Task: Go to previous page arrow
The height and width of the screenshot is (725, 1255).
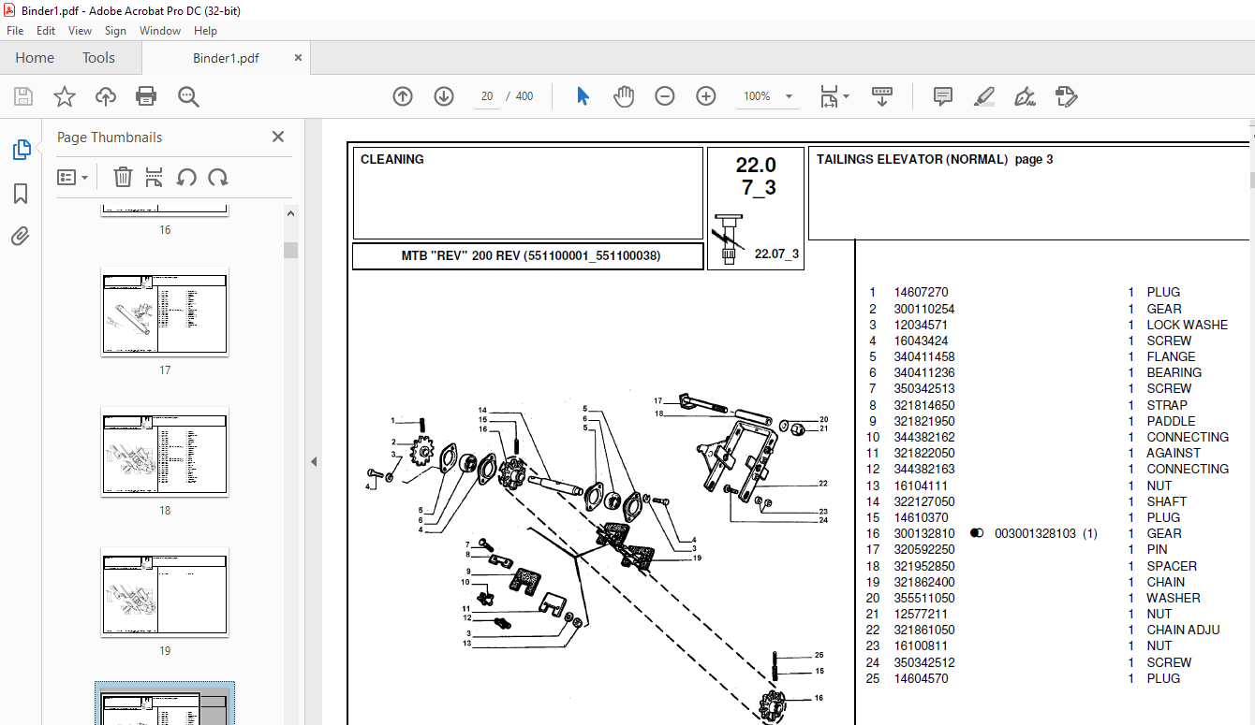Action: pyautogui.click(x=403, y=96)
